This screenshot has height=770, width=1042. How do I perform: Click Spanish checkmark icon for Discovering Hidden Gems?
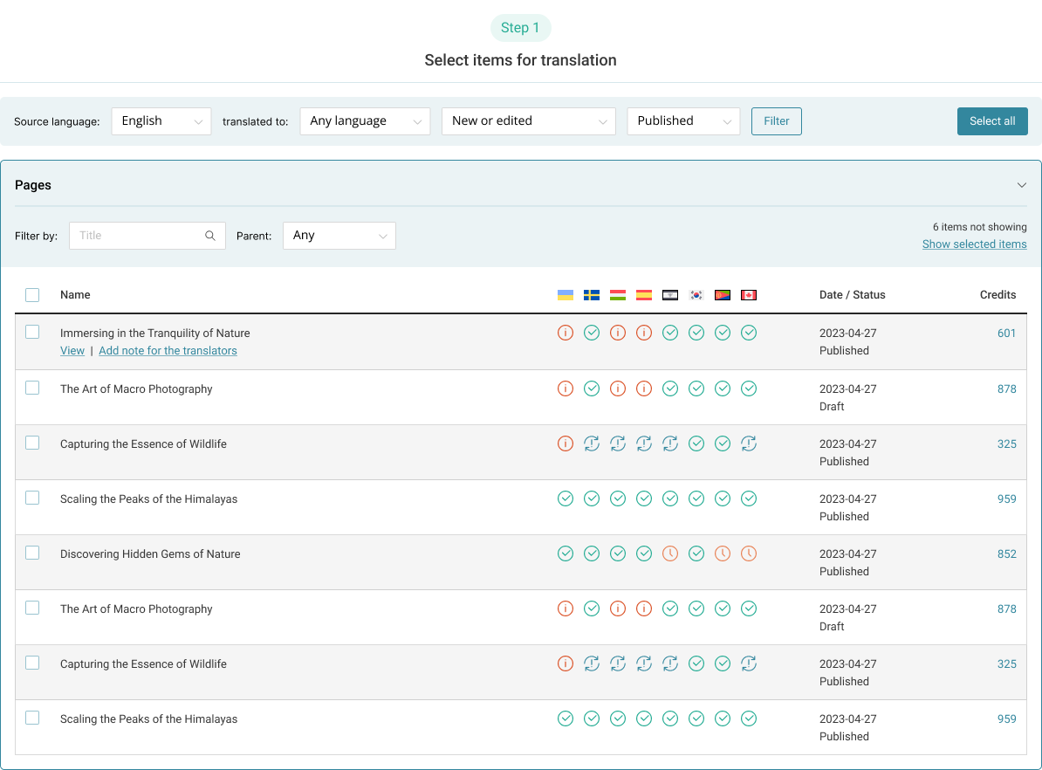point(644,553)
